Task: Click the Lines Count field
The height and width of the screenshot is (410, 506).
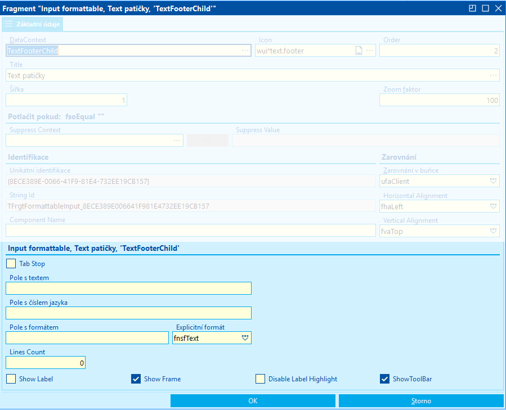Action: [x=46, y=363]
